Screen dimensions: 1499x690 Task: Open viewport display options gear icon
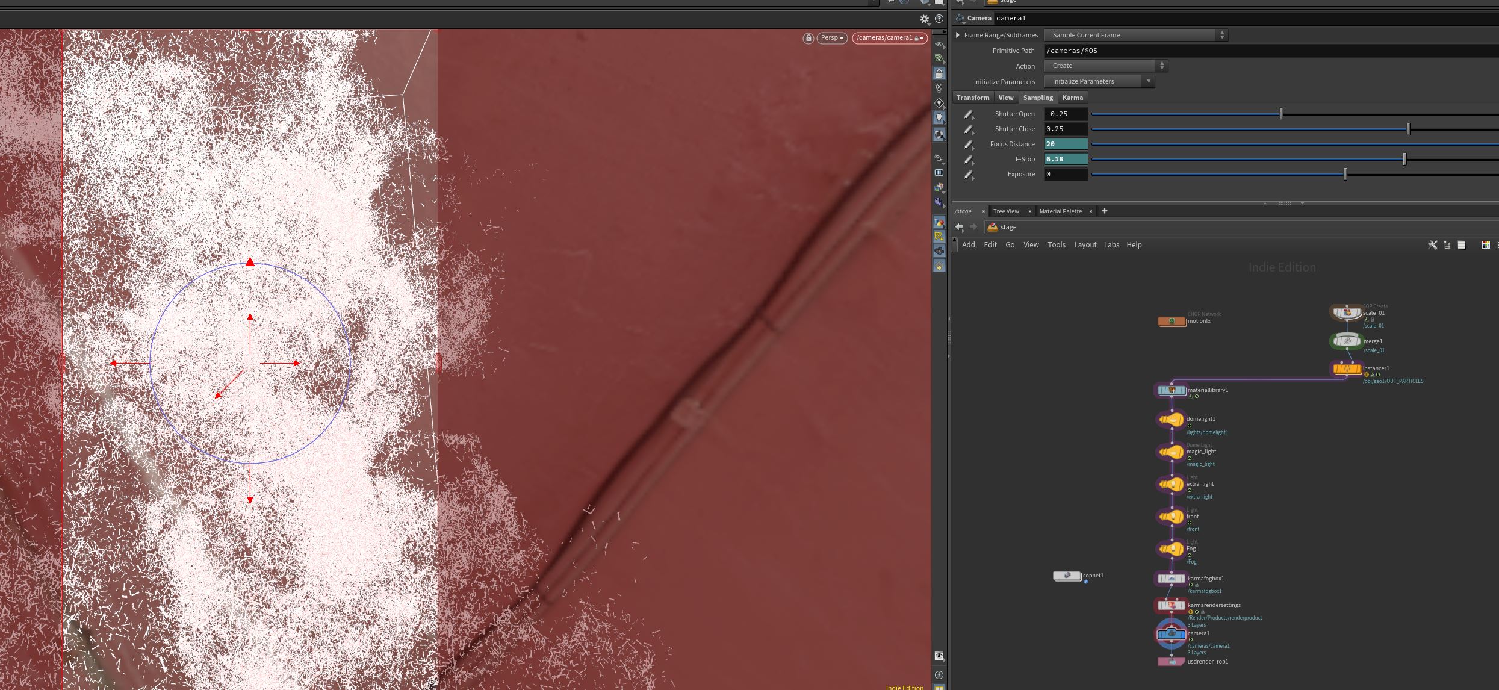[x=925, y=19]
